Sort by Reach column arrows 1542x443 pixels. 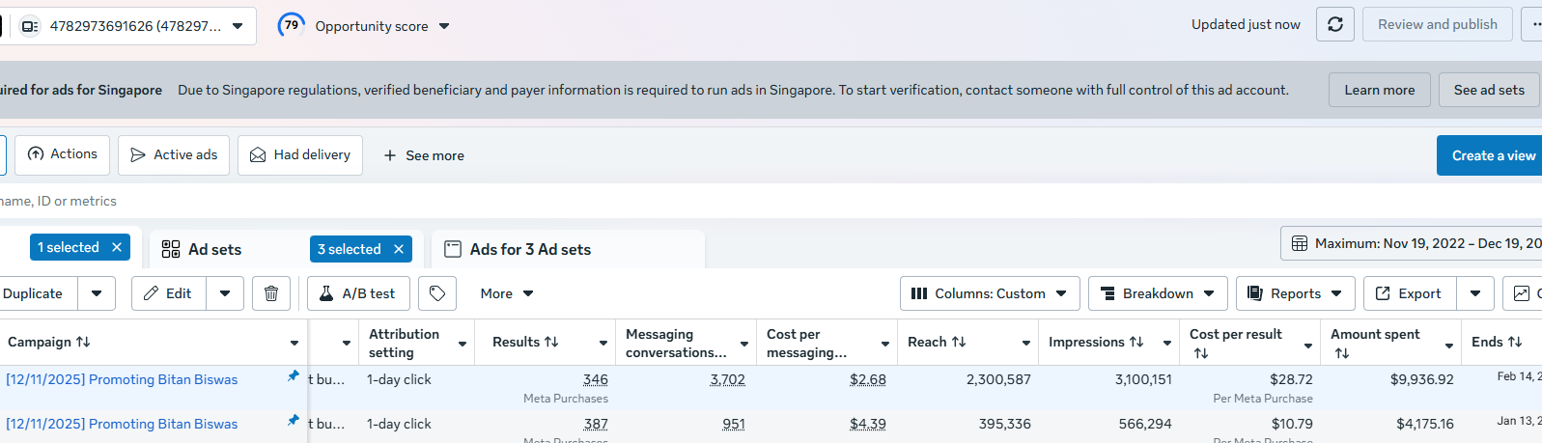959,343
